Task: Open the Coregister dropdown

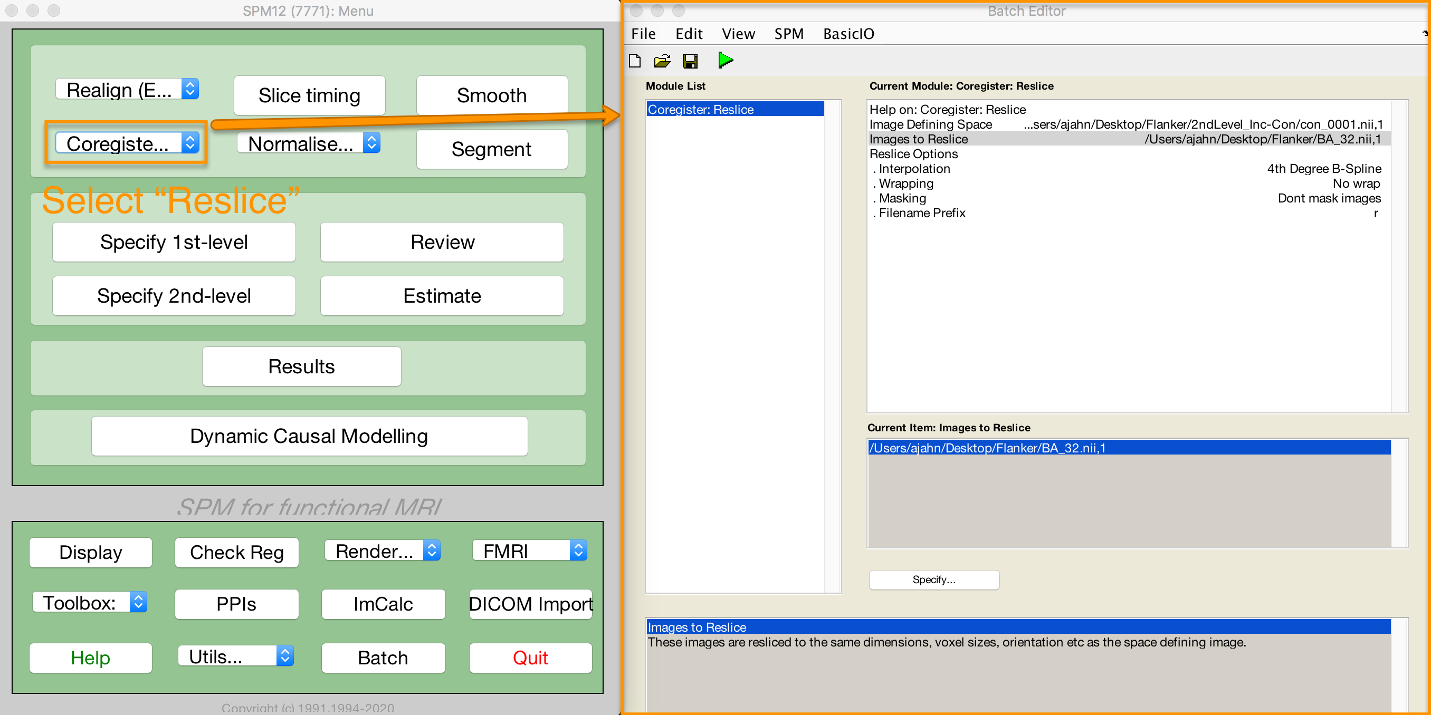Action: click(x=127, y=143)
